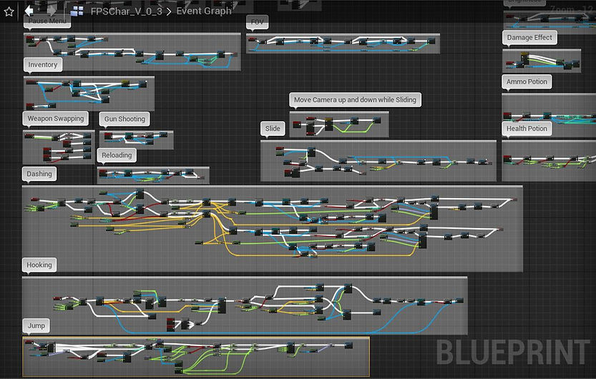Screen dimensions: 596x379
Task: Select the Weapon Swapping comment label
Action: click(56, 119)
